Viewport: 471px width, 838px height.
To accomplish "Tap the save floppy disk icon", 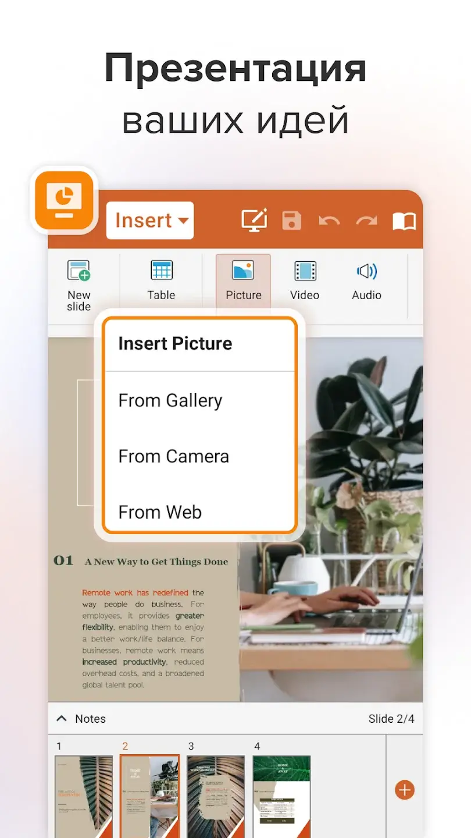I will coord(292,221).
